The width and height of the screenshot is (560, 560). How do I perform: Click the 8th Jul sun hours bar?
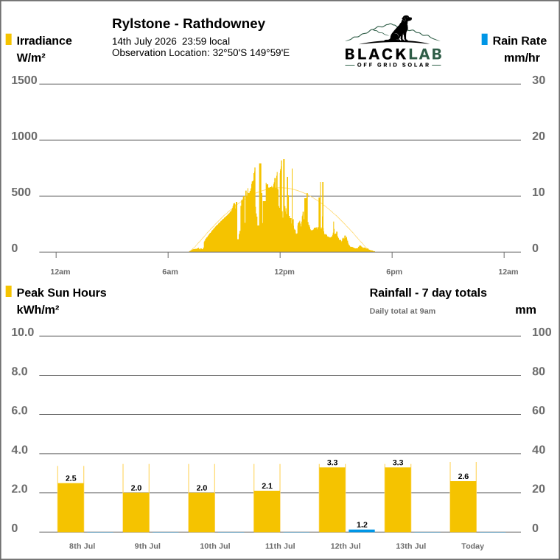pos(71,508)
